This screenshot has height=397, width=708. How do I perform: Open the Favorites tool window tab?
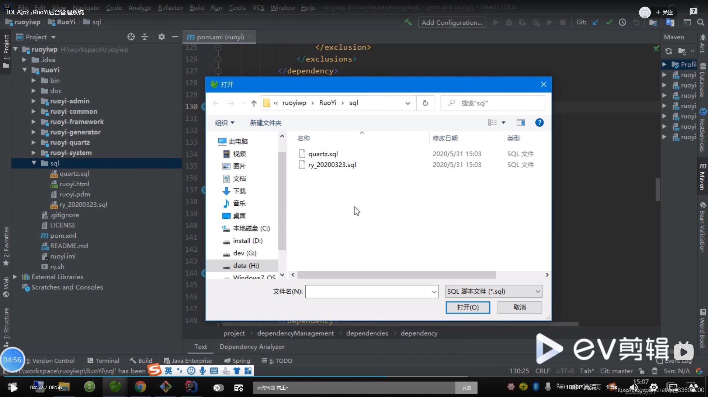[6, 246]
